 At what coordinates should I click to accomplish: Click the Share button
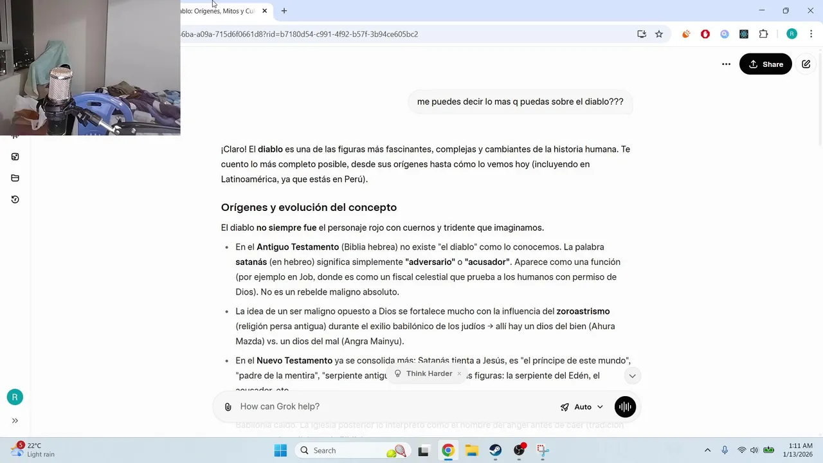765,64
